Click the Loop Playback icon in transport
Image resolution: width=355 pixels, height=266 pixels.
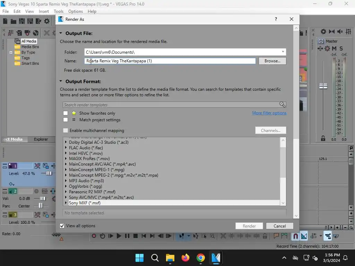click(x=102, y=236)
